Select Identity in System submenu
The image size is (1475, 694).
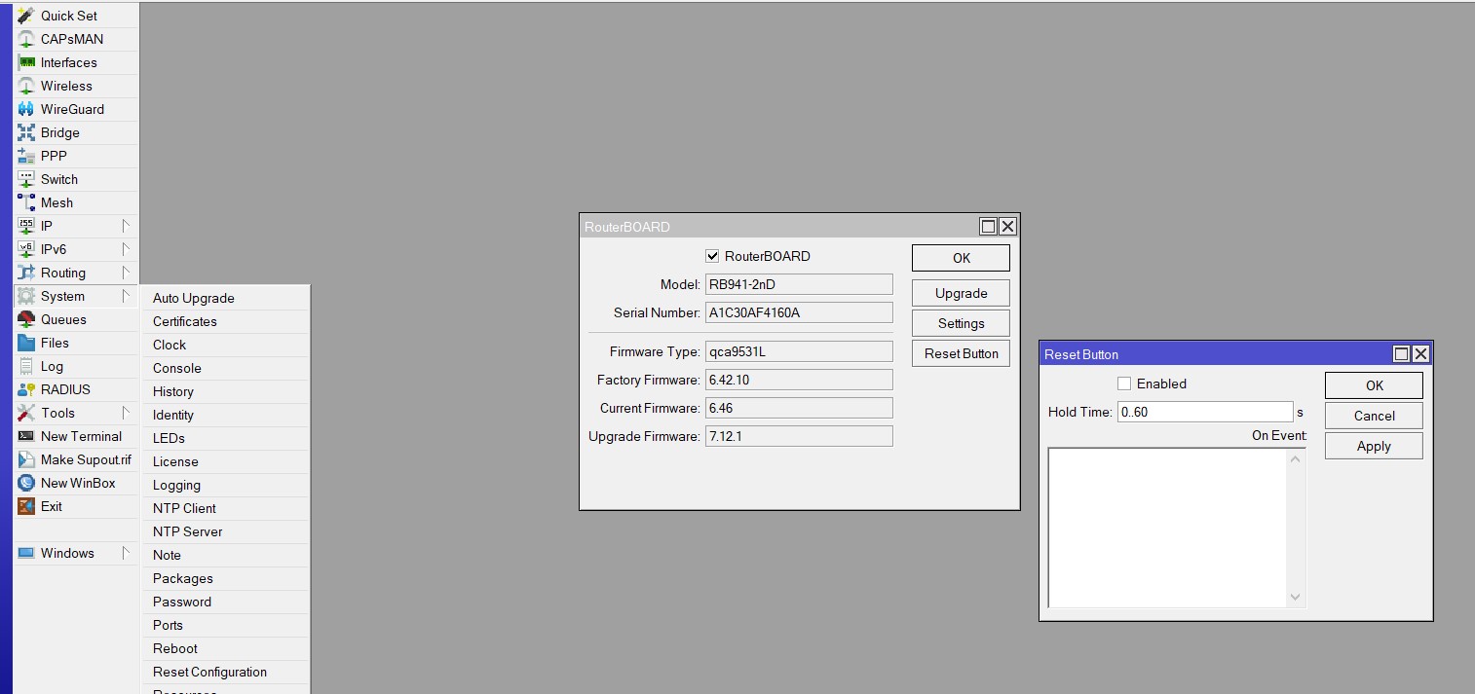pos(226,415)
